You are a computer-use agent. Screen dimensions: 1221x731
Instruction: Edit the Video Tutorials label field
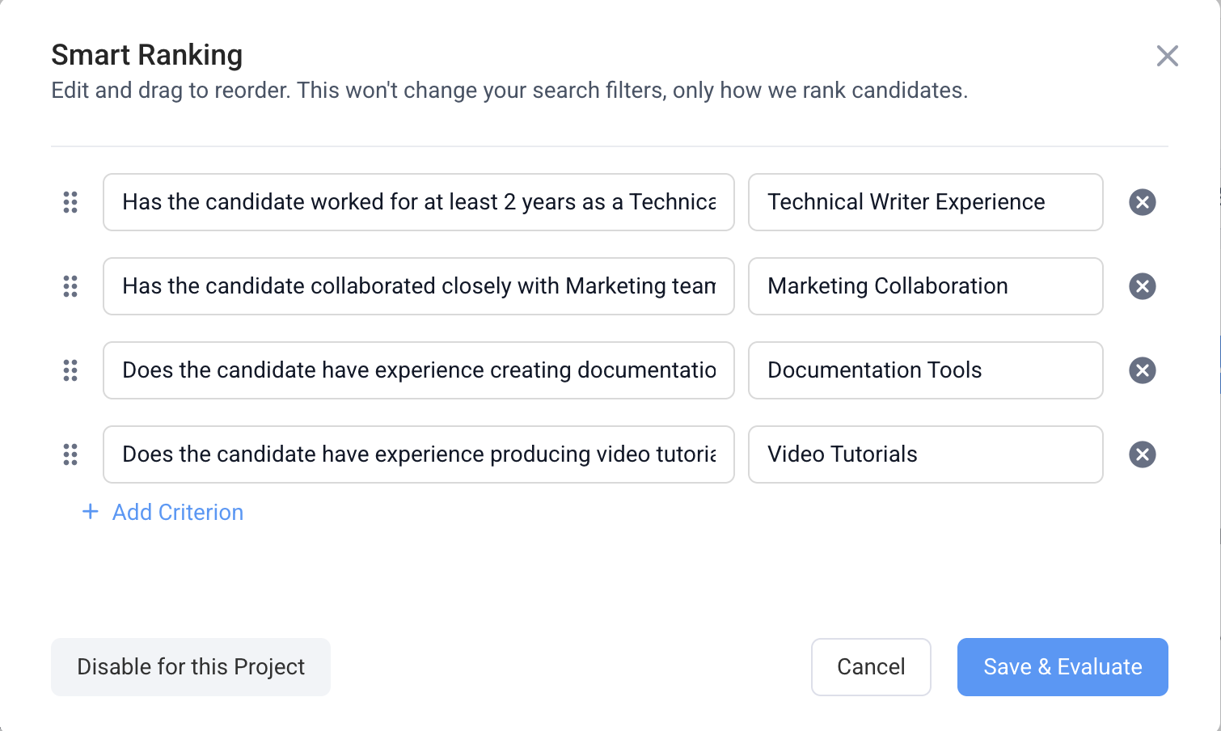926,454
